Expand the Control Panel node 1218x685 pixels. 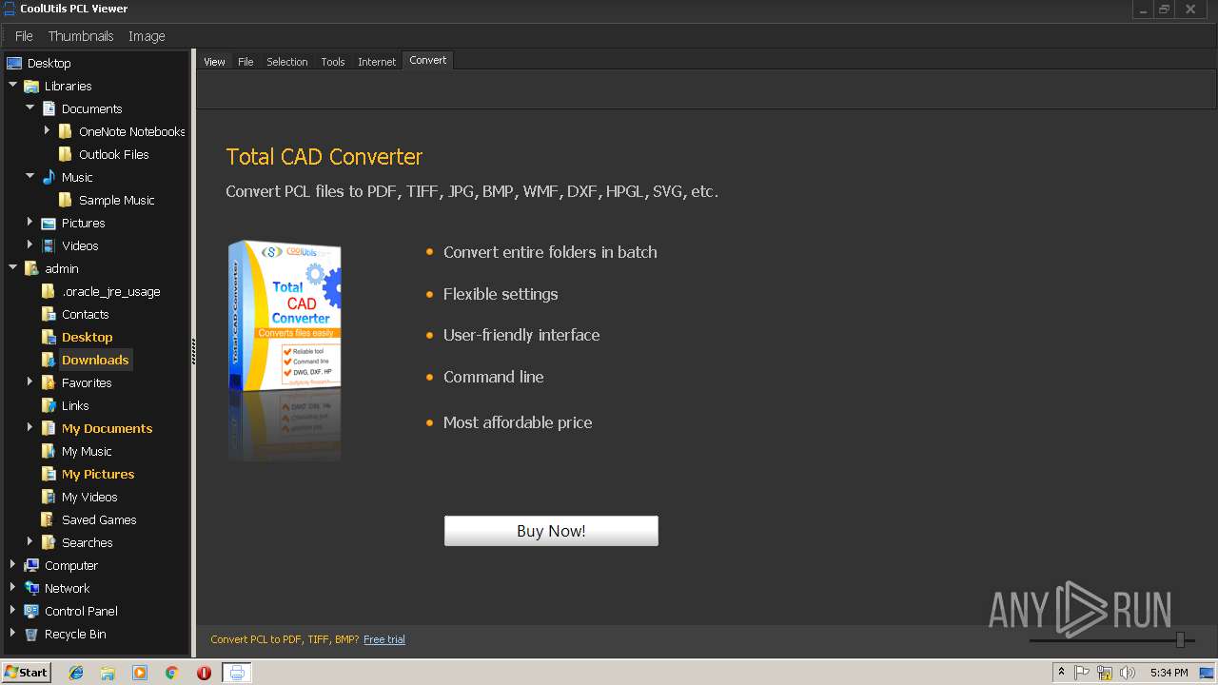click(x=13, y=611)
